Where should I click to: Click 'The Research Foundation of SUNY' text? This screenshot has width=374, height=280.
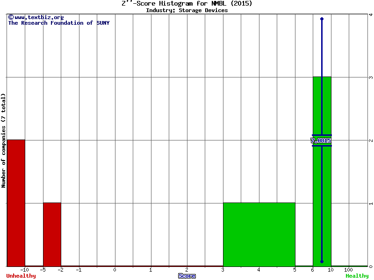[x=59, y=23]
